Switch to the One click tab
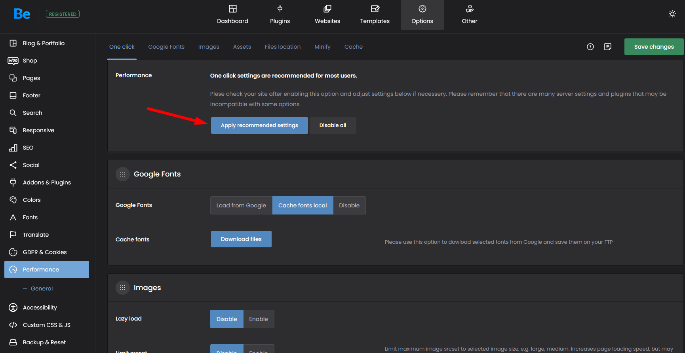Screen dimensions: 685x353 pos(122,47)
